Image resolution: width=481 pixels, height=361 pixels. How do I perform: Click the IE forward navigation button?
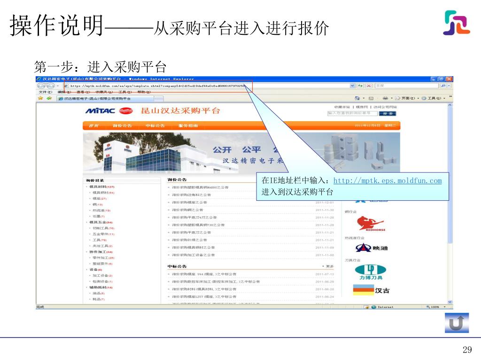point(50,86)
